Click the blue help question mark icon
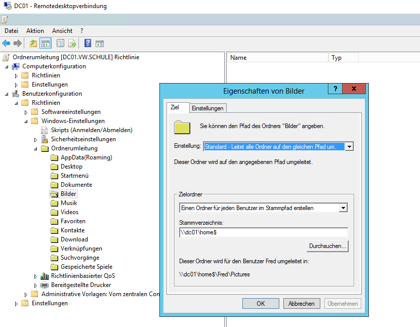The width and height of the screenshot is (420, 327). [x=88, y=44]
